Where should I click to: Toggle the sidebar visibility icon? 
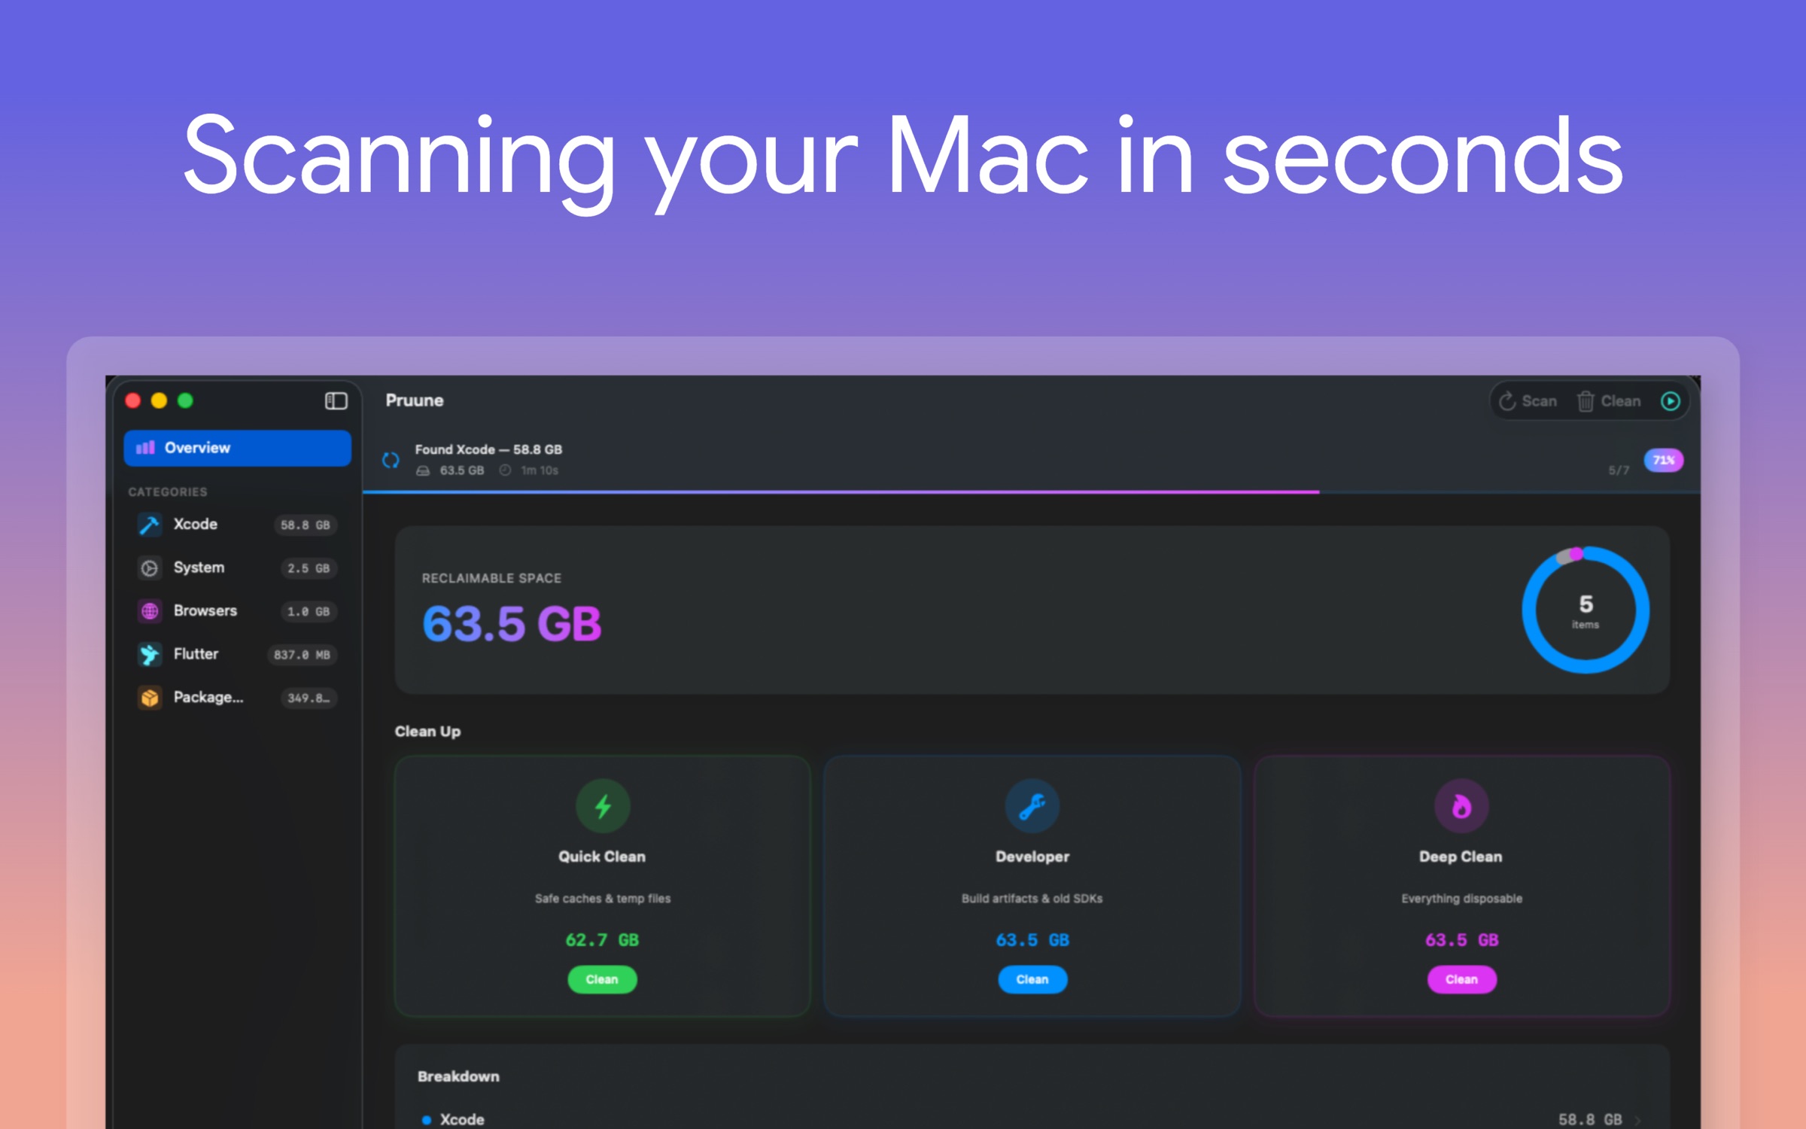336,400
